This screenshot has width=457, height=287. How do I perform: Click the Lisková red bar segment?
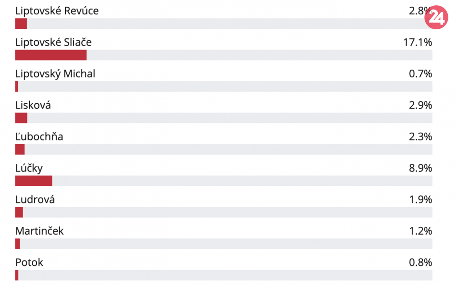(x=21, y=118)
